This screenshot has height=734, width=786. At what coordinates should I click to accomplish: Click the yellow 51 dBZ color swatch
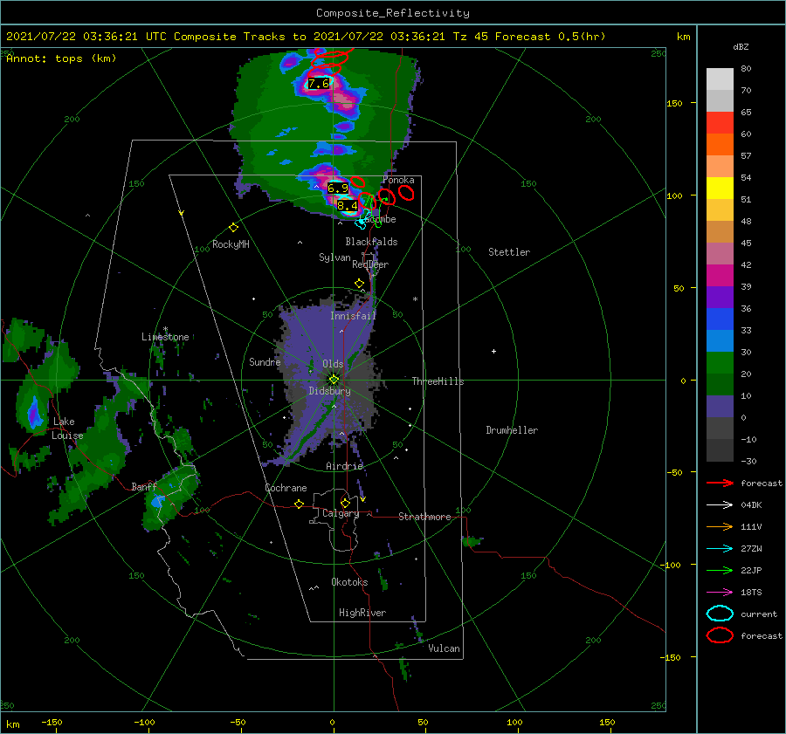[x=720, y=189]
